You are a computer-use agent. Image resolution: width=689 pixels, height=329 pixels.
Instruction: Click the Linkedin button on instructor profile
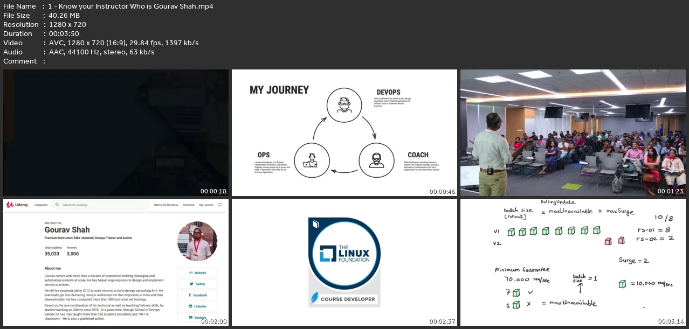coord(197,306)
